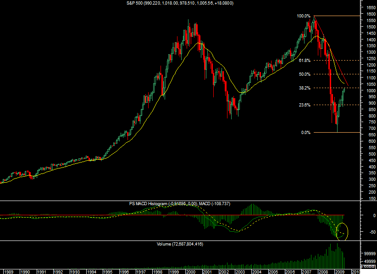Click the 1993 year label on time axis
The width and height of the screenshot is (377, 274).
coord(75,272)
